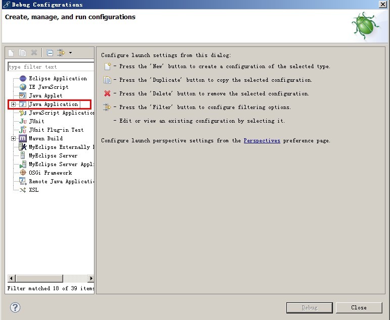Open the Perspectives preference link

click(262, 141)
